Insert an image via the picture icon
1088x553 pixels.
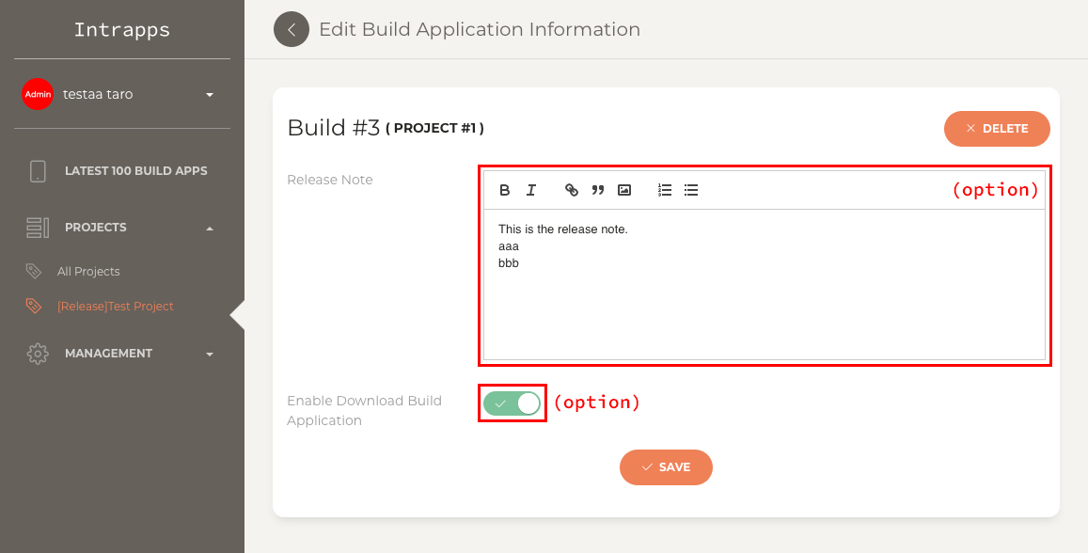click(x=624, y=190)
